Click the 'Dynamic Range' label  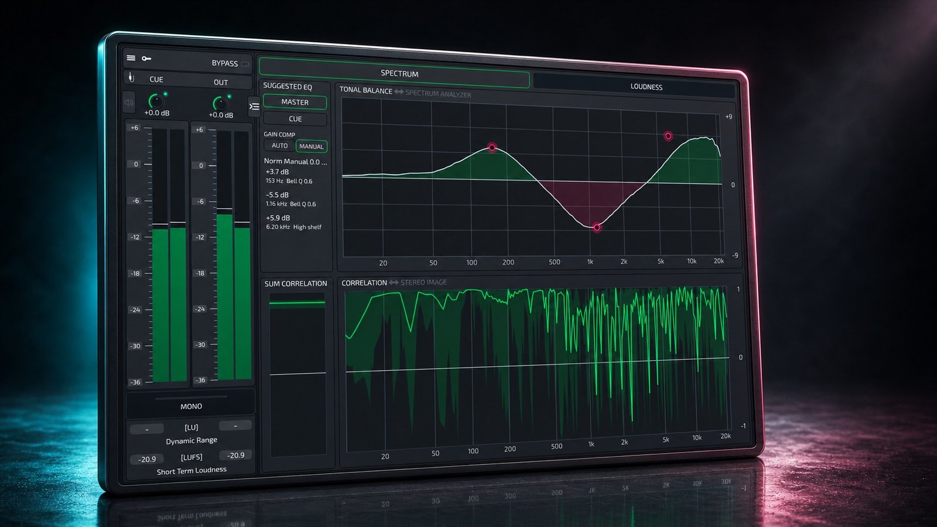(x=191, y=440)
